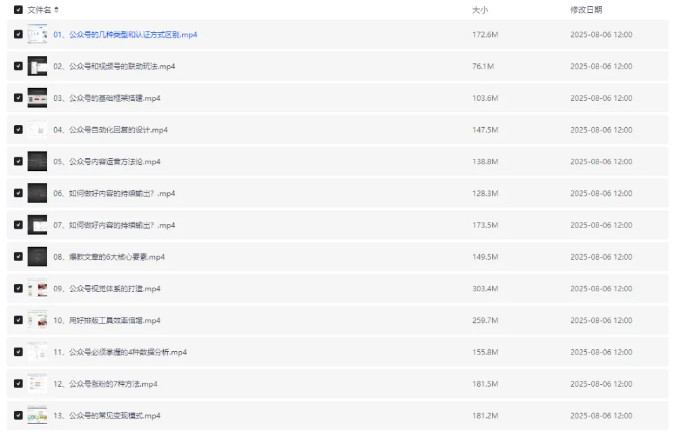Uncheck the checkbox for file 01 公众号的几种类型
The image size is (674, 444).
tap(18, 34)
